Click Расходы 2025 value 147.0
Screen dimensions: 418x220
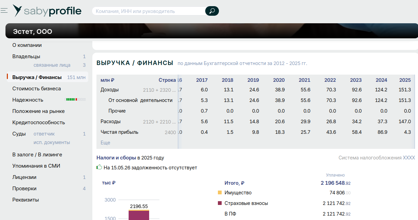coord(405,121)
